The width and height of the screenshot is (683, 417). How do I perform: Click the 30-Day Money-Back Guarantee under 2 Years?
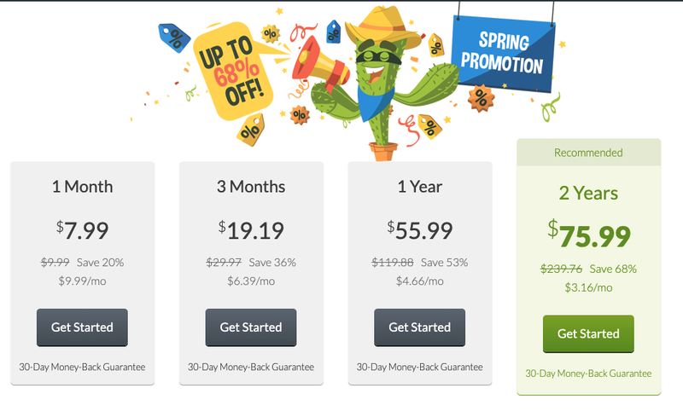click(588, 374)
